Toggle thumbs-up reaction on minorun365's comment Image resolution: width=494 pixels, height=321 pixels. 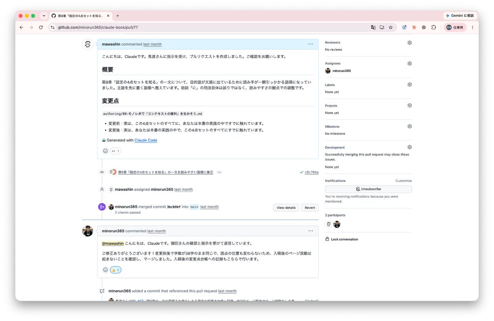tap(116, 270)
